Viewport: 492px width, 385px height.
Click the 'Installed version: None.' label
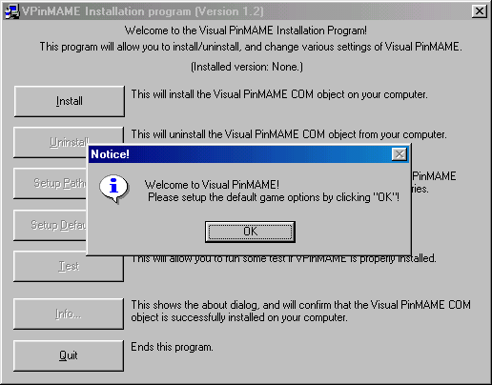(x=247, y=67)
